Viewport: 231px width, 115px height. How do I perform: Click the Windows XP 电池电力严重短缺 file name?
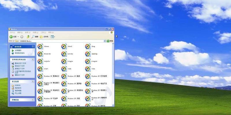tap(52, 91)
